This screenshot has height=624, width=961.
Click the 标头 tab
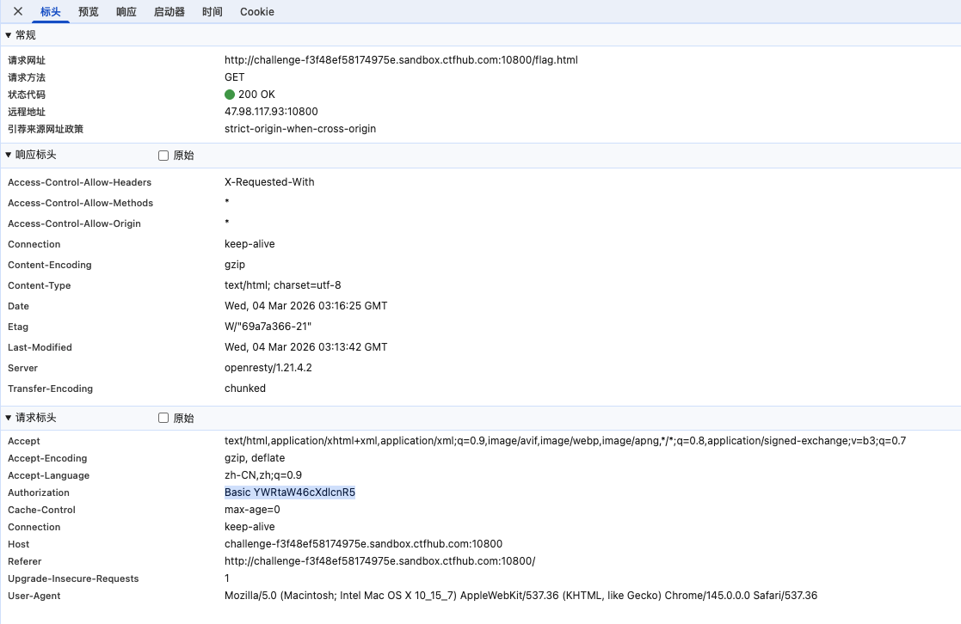(51, 12)
